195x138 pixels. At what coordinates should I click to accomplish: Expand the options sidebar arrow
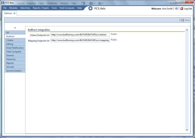click(x=15, y=28)
